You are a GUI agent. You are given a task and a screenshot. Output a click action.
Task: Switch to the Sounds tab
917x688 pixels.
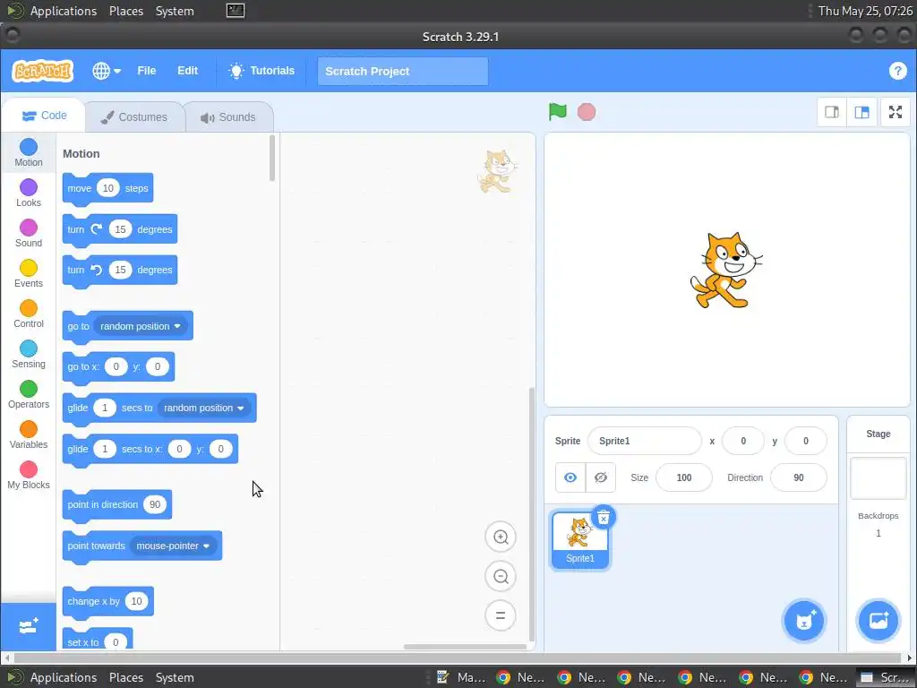[x=228, y=117]
